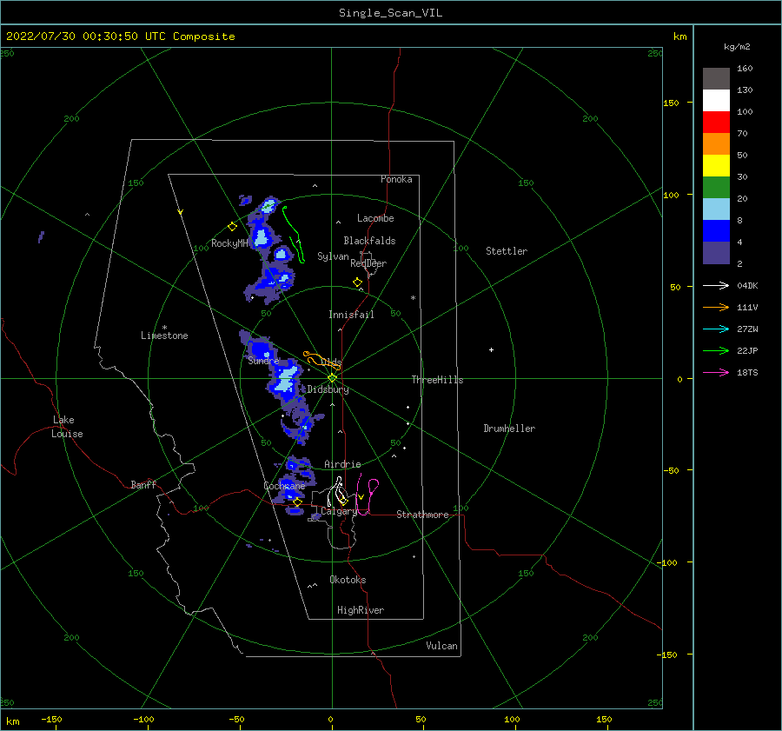The image size is (782, 731).
Task: Click the Lake Louise label
Action: 67,427
